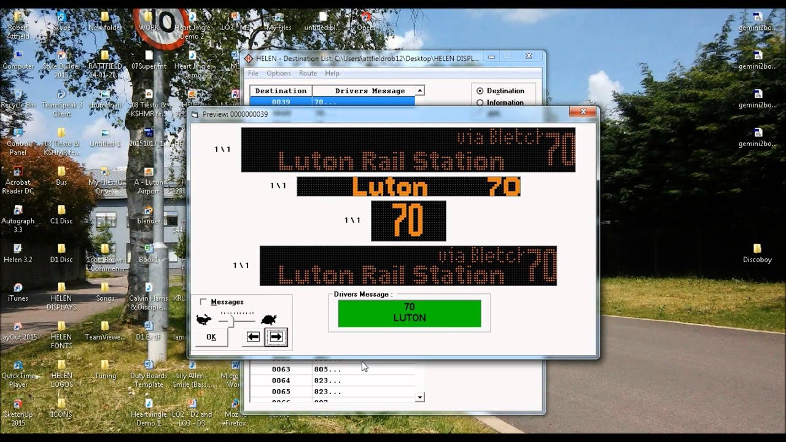This screenshot has height=442, width=786.
Task: Click the rabbit fast-speed icon
Action: (x=204, y=319)
